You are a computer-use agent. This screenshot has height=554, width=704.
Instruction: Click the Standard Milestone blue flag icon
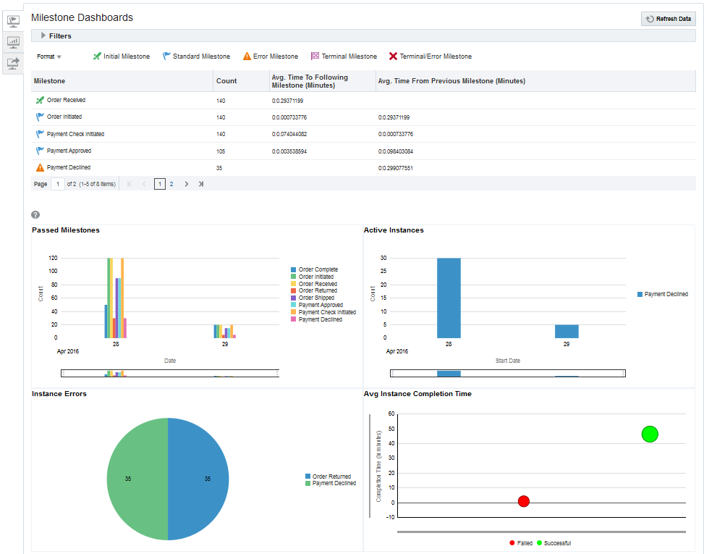[x=166, y=56]
